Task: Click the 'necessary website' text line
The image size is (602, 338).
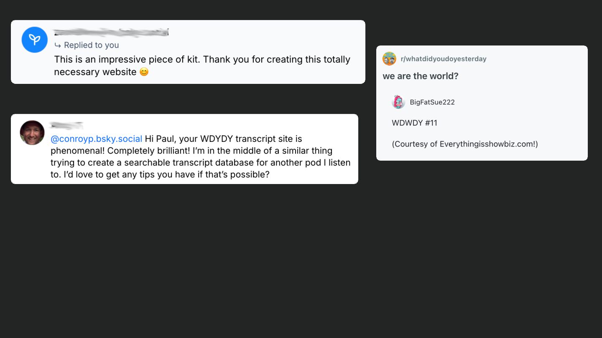Action: point(95,72)
